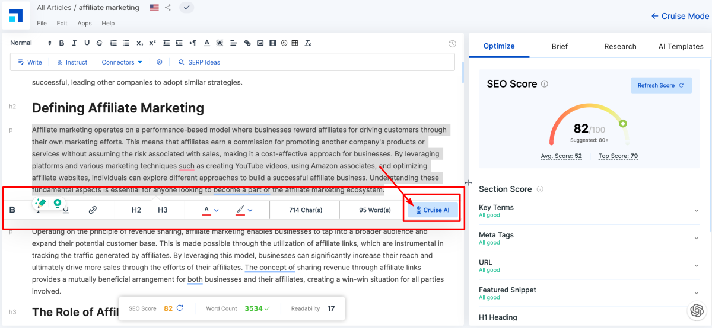
Task: Switch to the Research tab
Action: (x=620, y=46)
